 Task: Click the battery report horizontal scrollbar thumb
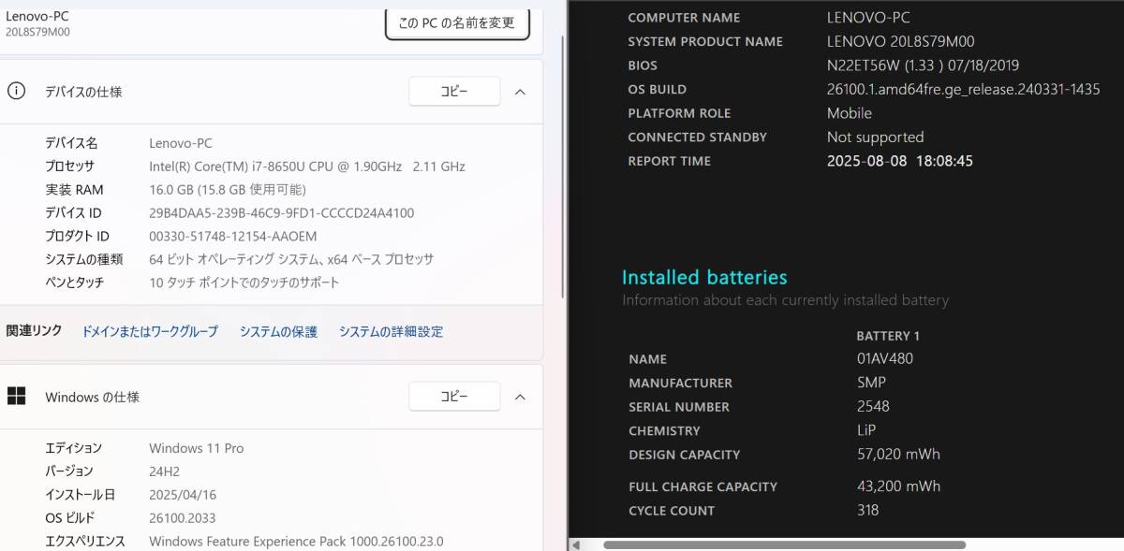point(784,544)
